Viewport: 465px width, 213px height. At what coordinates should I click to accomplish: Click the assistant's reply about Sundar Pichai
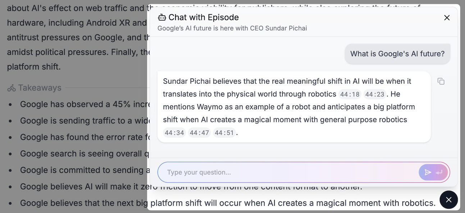coord(288,107)
